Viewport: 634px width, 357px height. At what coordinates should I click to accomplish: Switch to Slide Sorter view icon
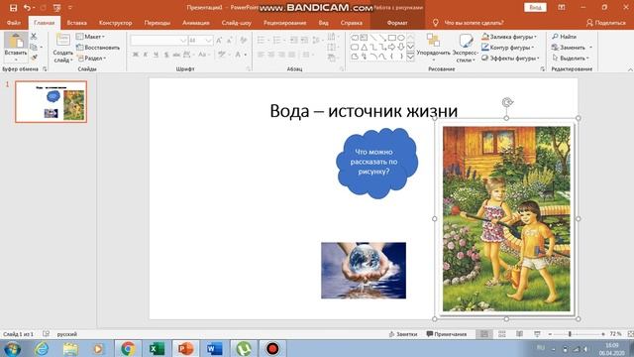[502, 334]
